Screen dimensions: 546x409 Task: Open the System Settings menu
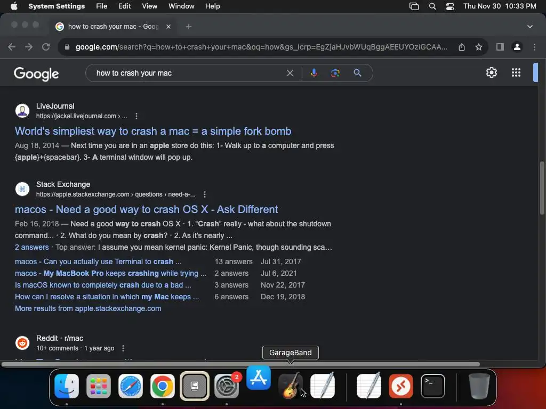pos(57,6)
